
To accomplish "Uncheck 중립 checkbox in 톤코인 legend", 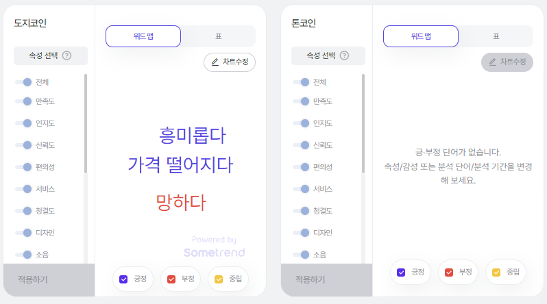I will (496, 273).
